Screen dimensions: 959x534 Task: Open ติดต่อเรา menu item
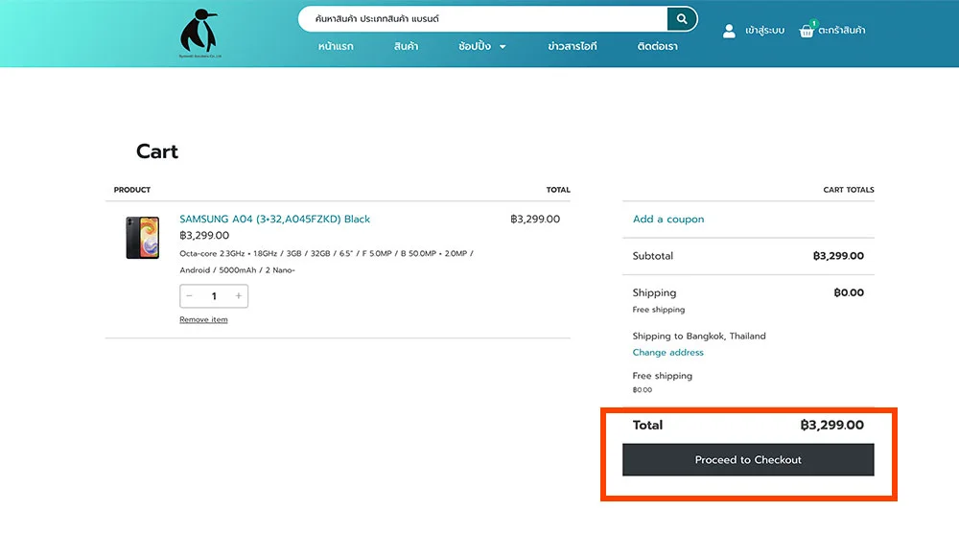pos(658,46)
